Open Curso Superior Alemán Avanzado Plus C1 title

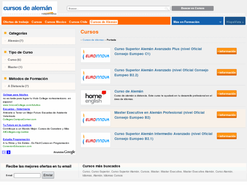[x=158, y=51]
